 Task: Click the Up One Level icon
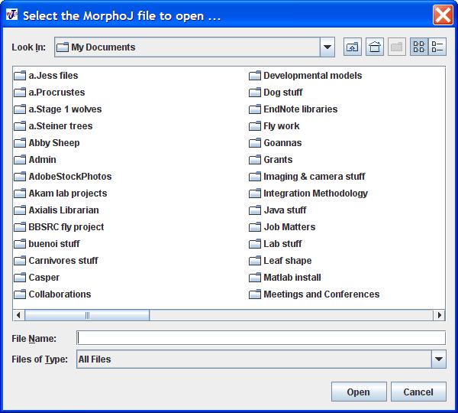click(352, 47)
